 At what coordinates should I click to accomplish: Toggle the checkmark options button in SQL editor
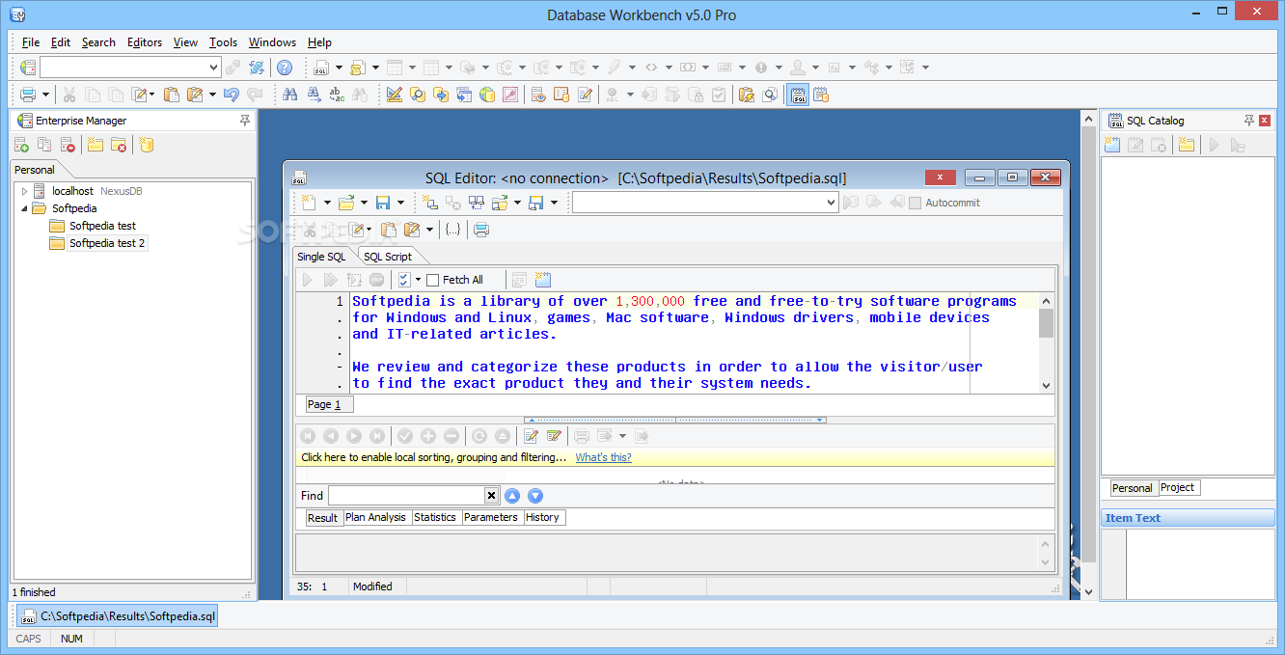tap(404, 280)
